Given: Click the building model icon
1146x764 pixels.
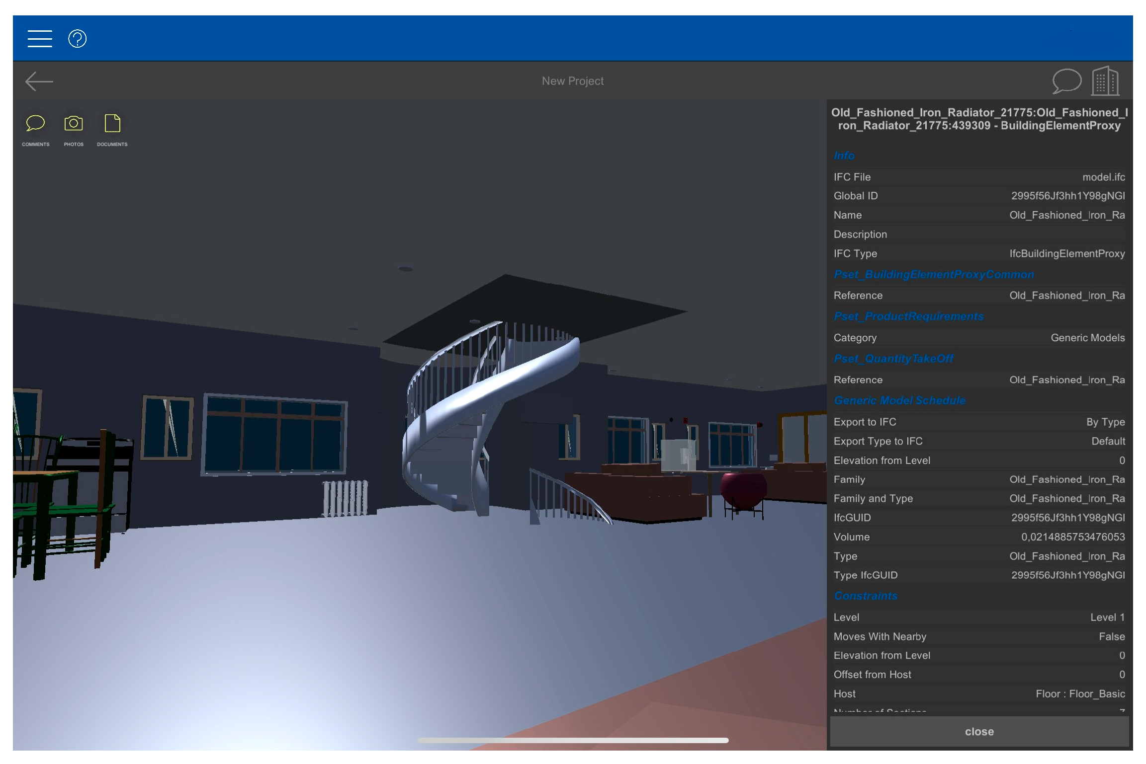Looking at the screenshot, I should (x=1105, y=81).
